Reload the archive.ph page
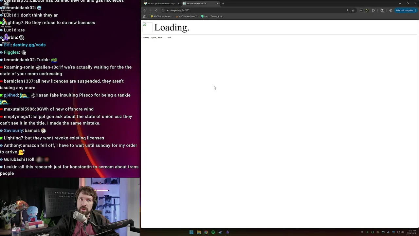This screenshot has height=236, width=419. click(x=156, y=10)
